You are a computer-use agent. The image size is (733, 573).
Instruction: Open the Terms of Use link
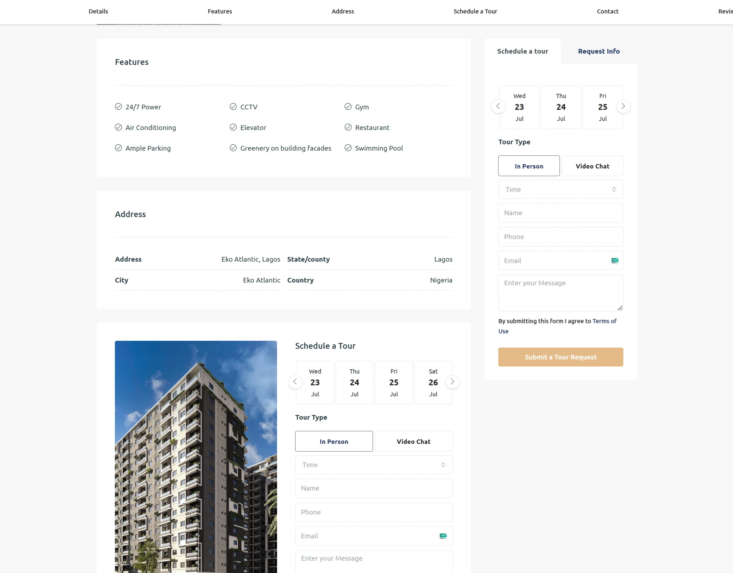604,321
